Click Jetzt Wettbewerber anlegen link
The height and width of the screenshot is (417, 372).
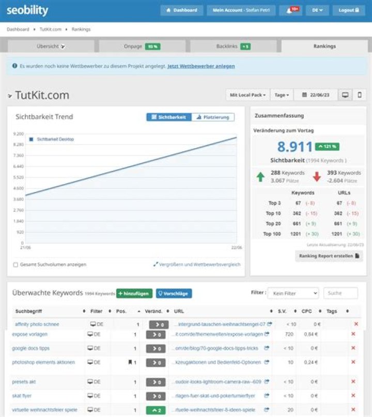(201, 66)
